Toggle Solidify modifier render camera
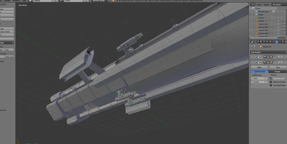 pos(265,57)
